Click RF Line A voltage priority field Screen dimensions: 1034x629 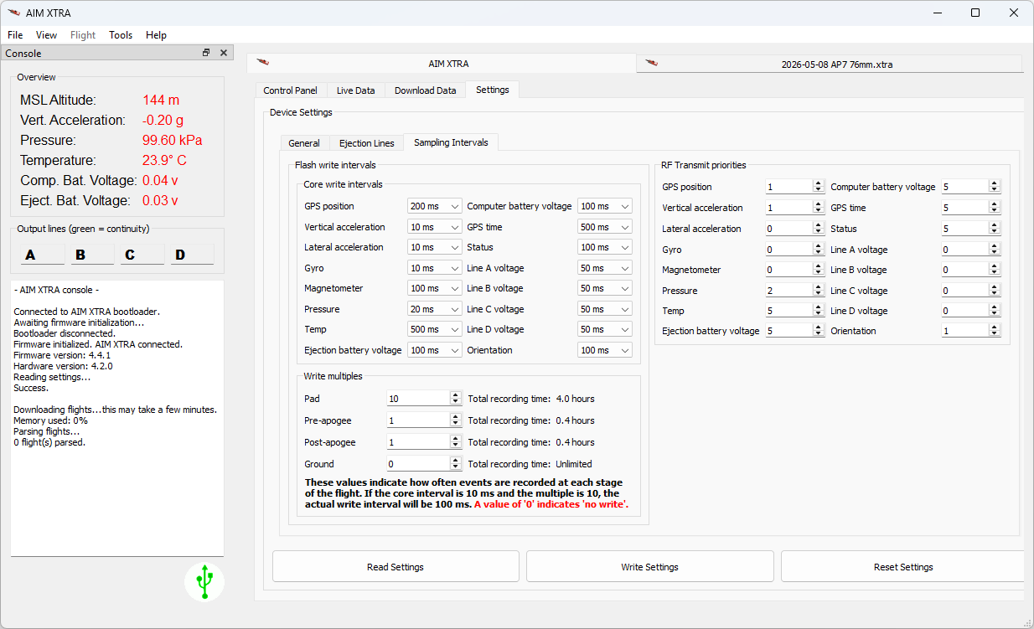(x=970, y=250)
